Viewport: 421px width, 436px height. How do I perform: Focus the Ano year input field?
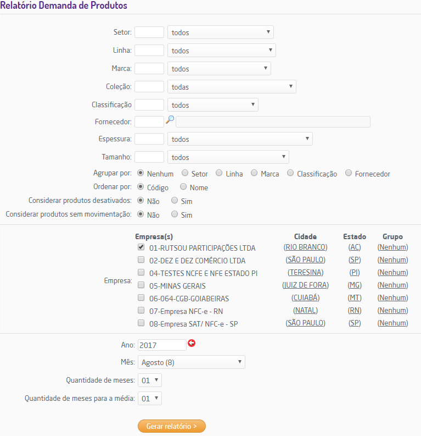pos(161,345)
